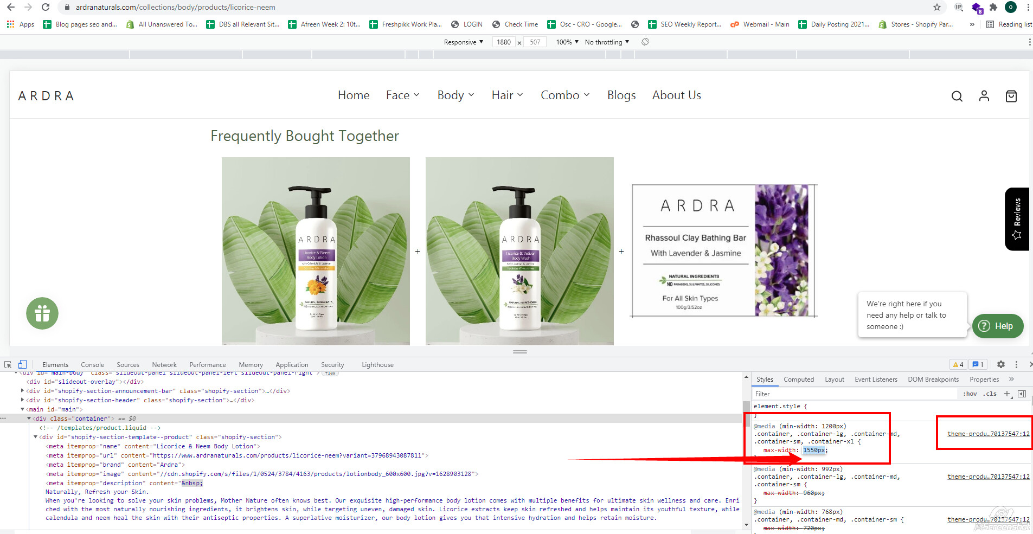Open the Responsive device dropdown
The height and width of the screenshot is (534, 1033).
pos(463,42)
